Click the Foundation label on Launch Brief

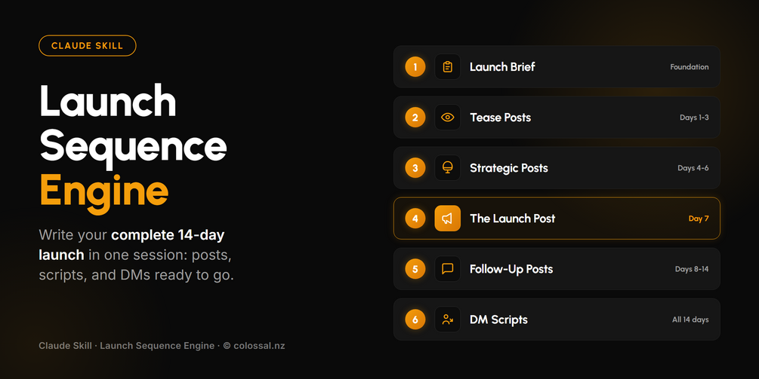pyautogui.click(x=690, y=67)
